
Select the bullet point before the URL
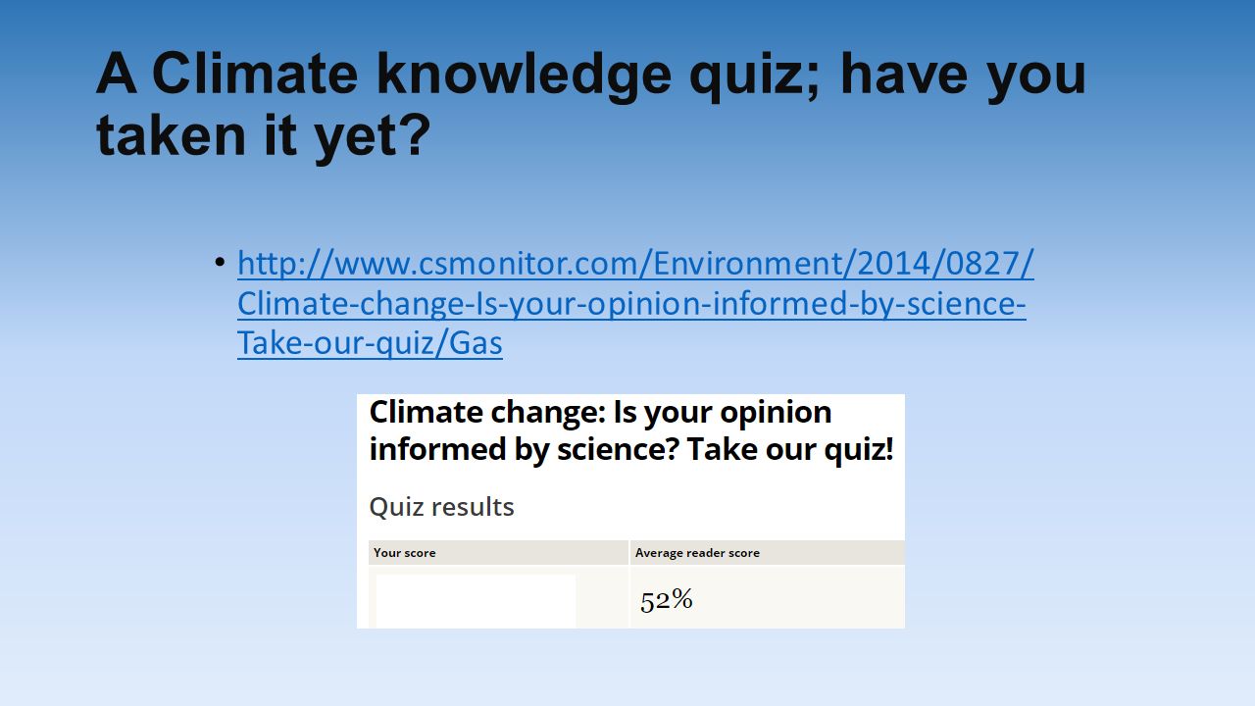tap(220, 263)
